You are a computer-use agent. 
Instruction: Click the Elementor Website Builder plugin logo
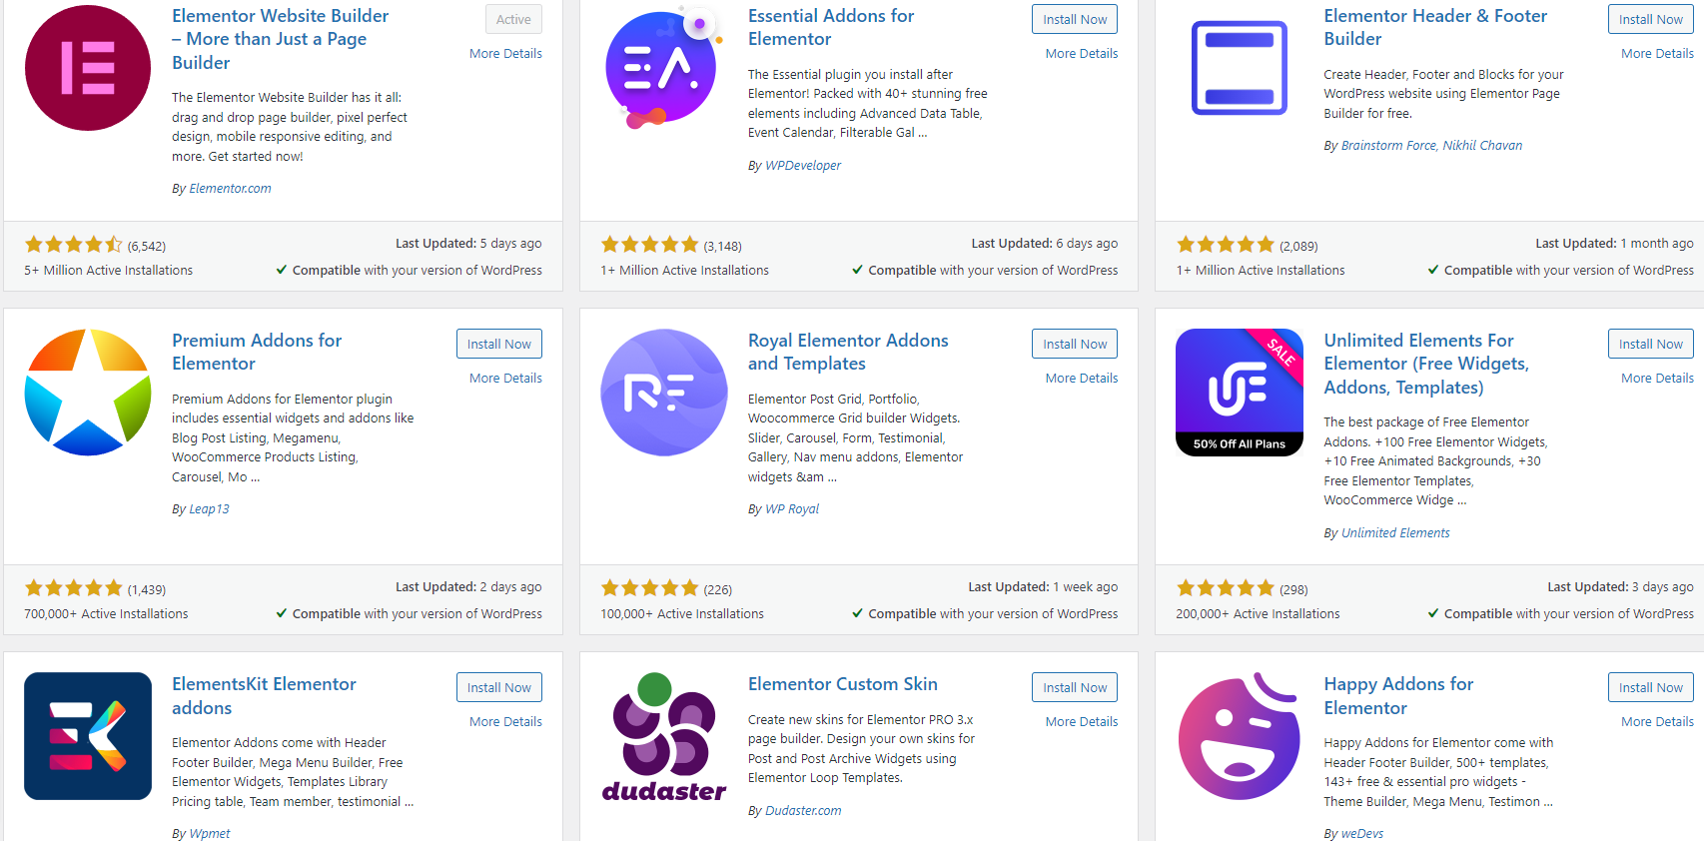pyautogui.click(x=87, y=67)
